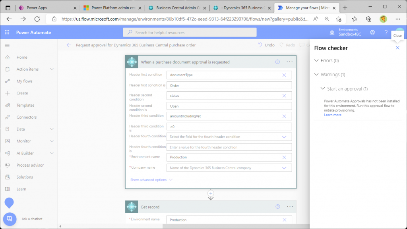407x229 pixels.
Task: Open browser collections icon
Action: tap(368, 19)
